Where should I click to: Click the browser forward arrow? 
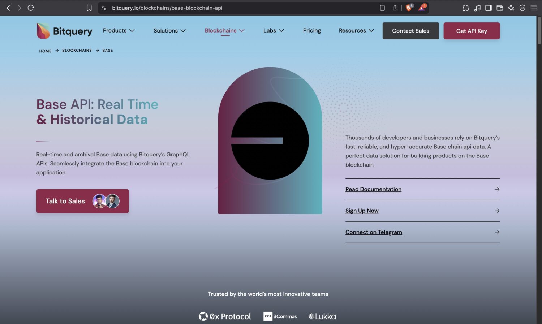click(20, 8)
